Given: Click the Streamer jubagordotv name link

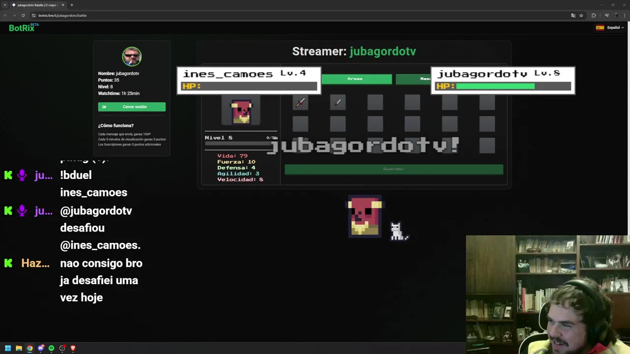Looking at the screenshot, I should [x=382, y=51].
